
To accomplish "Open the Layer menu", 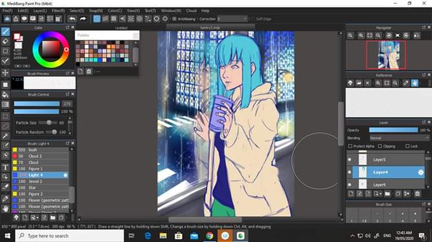I will 40,11.
